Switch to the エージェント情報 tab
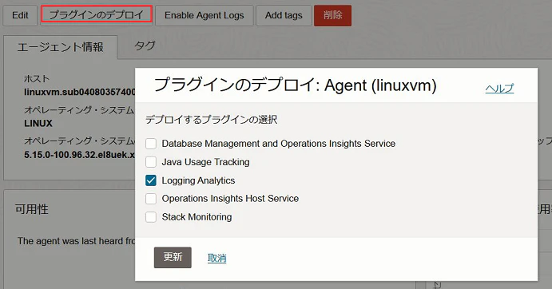Screen dimensions: 552x289 tap(61, 47)
